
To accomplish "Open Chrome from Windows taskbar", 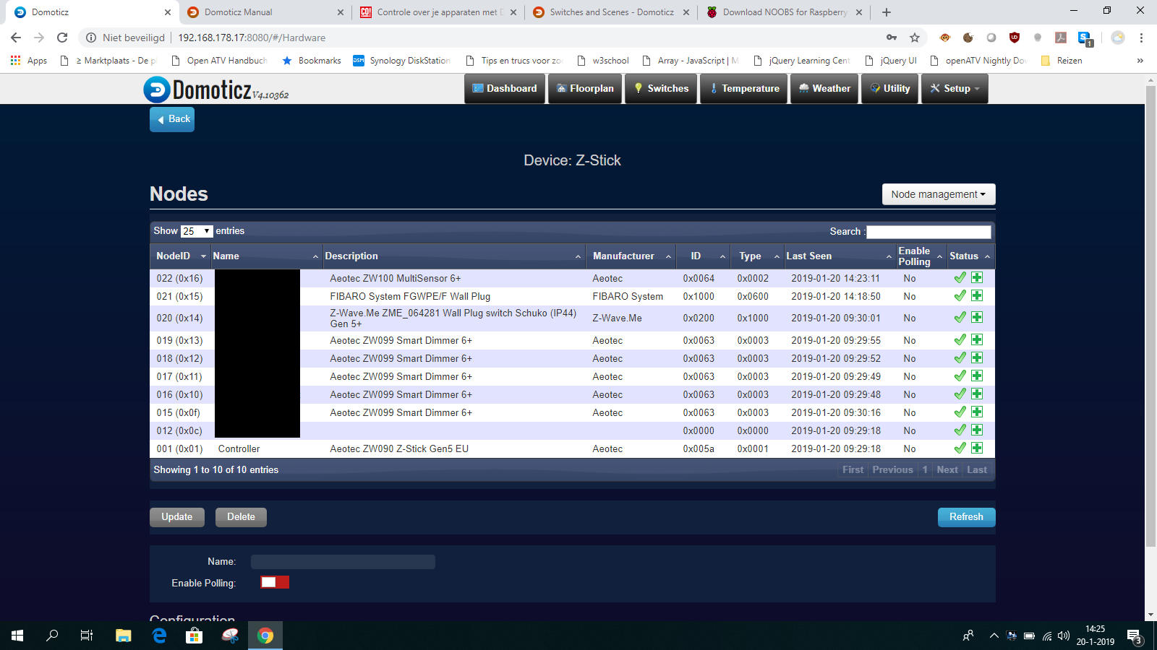I will click(x=265, y=636).
